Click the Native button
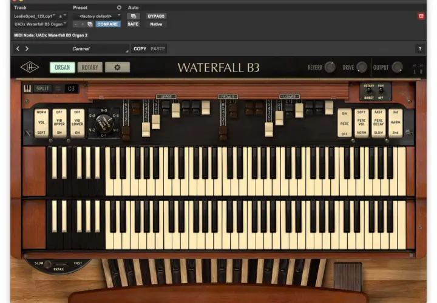This screenshot has width=437, height=303. (156, 24)
